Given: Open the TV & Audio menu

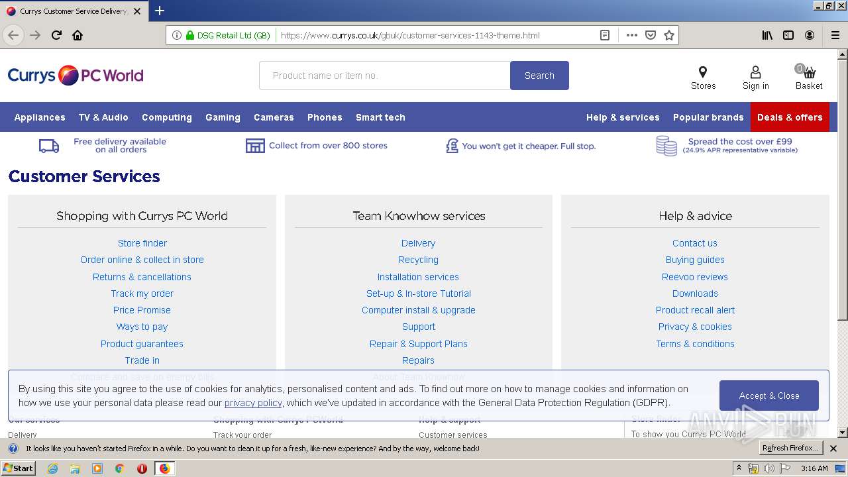Looking at the screenshot, I should (x=103, y=117).
